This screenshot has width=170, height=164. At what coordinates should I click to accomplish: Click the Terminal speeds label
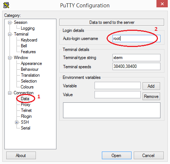(77, 67)
